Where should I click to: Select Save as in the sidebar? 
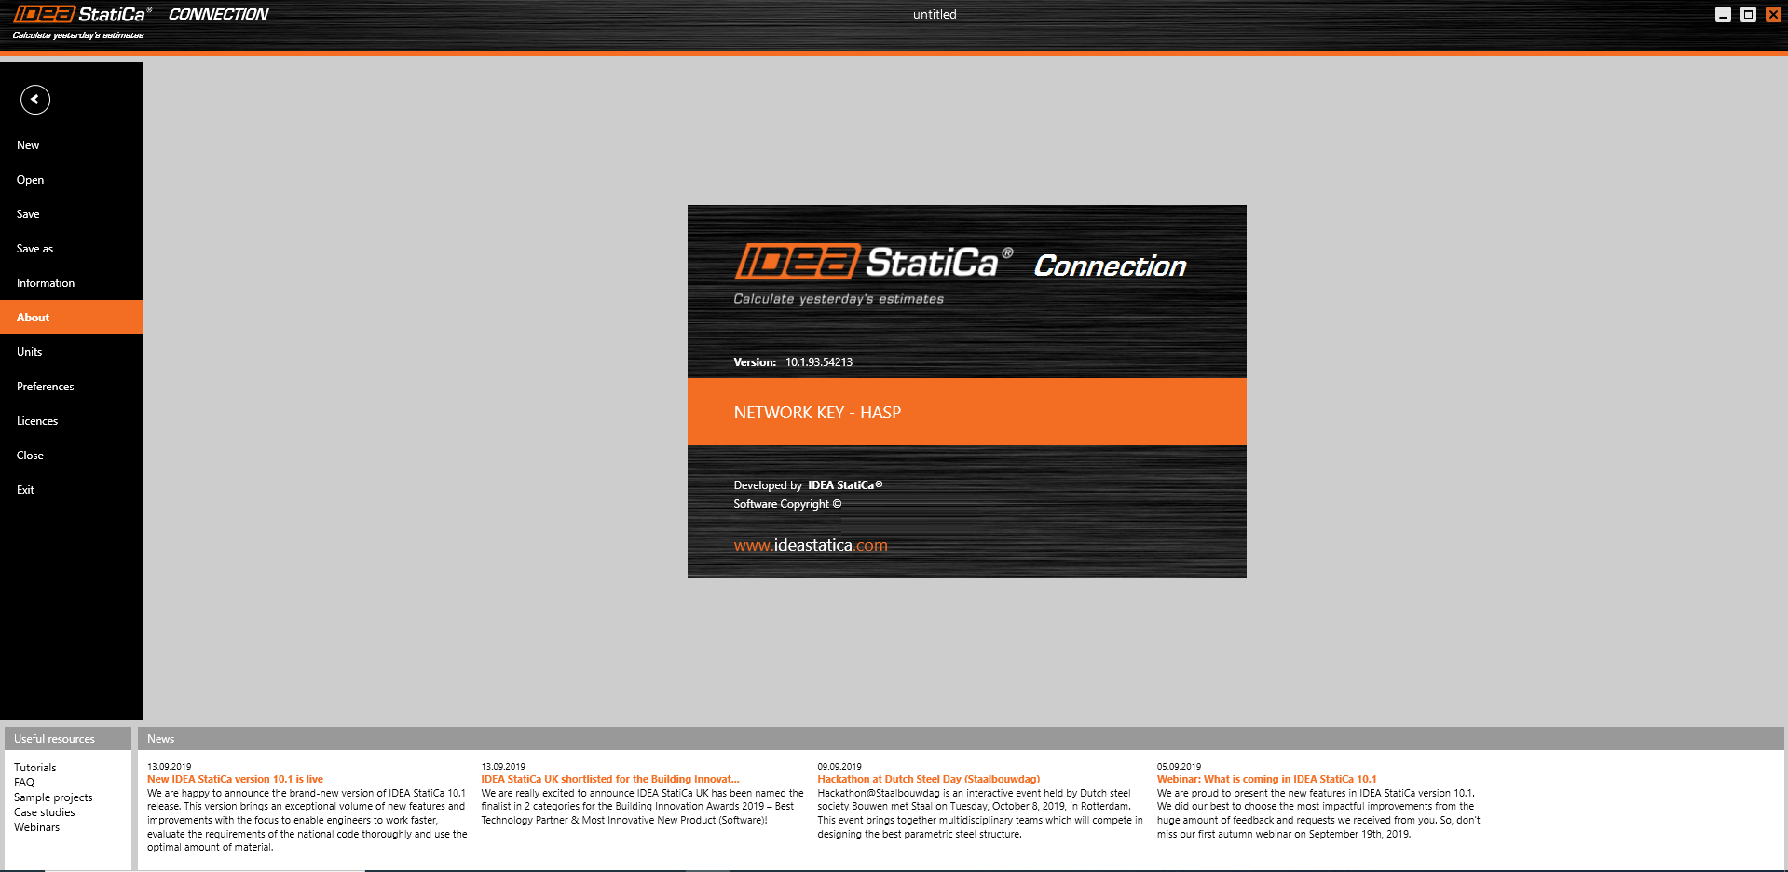pyautogui.click(x=34, y=249)
